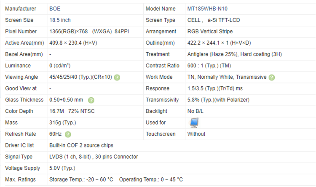Click the monitor icon in Used for row

pyautogui.click(x=194, y=123)
